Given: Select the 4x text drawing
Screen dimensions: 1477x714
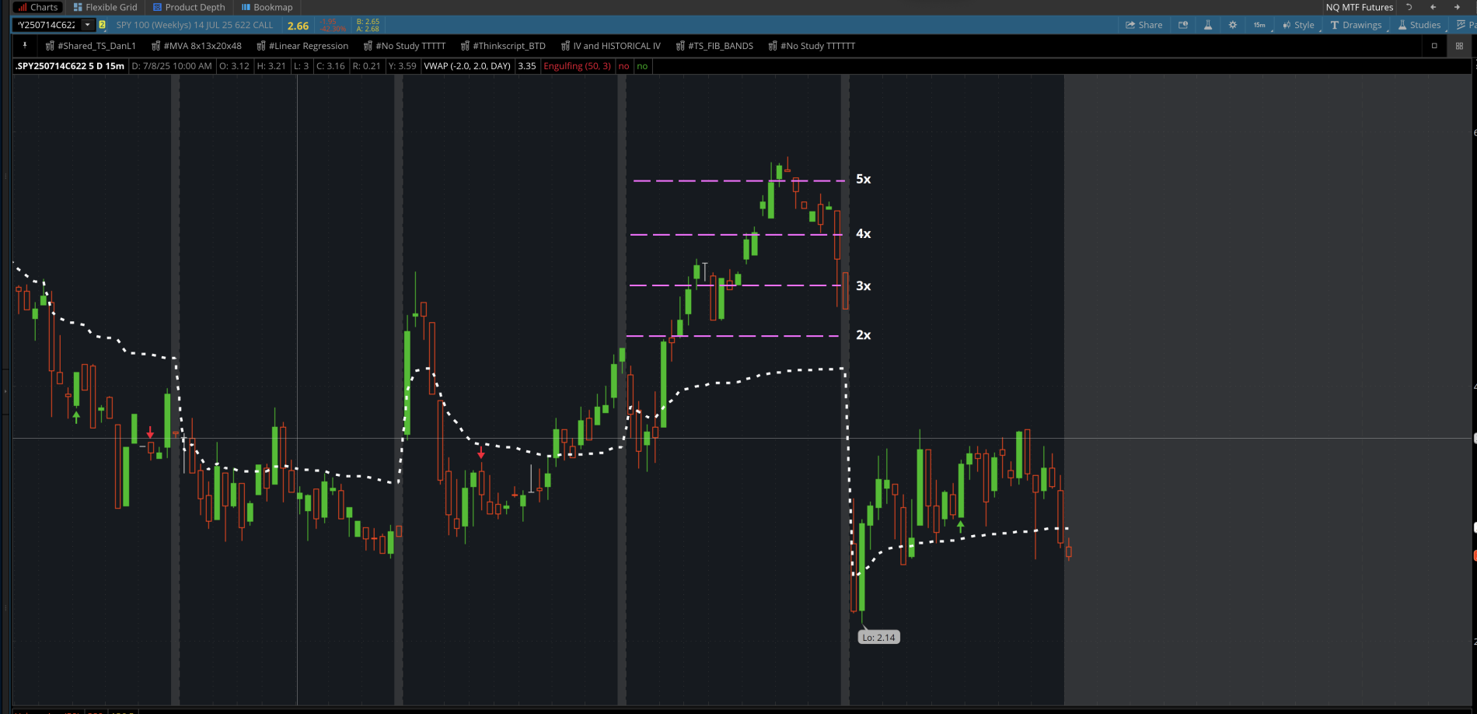Looking at the screenshot, I should 863,233.
